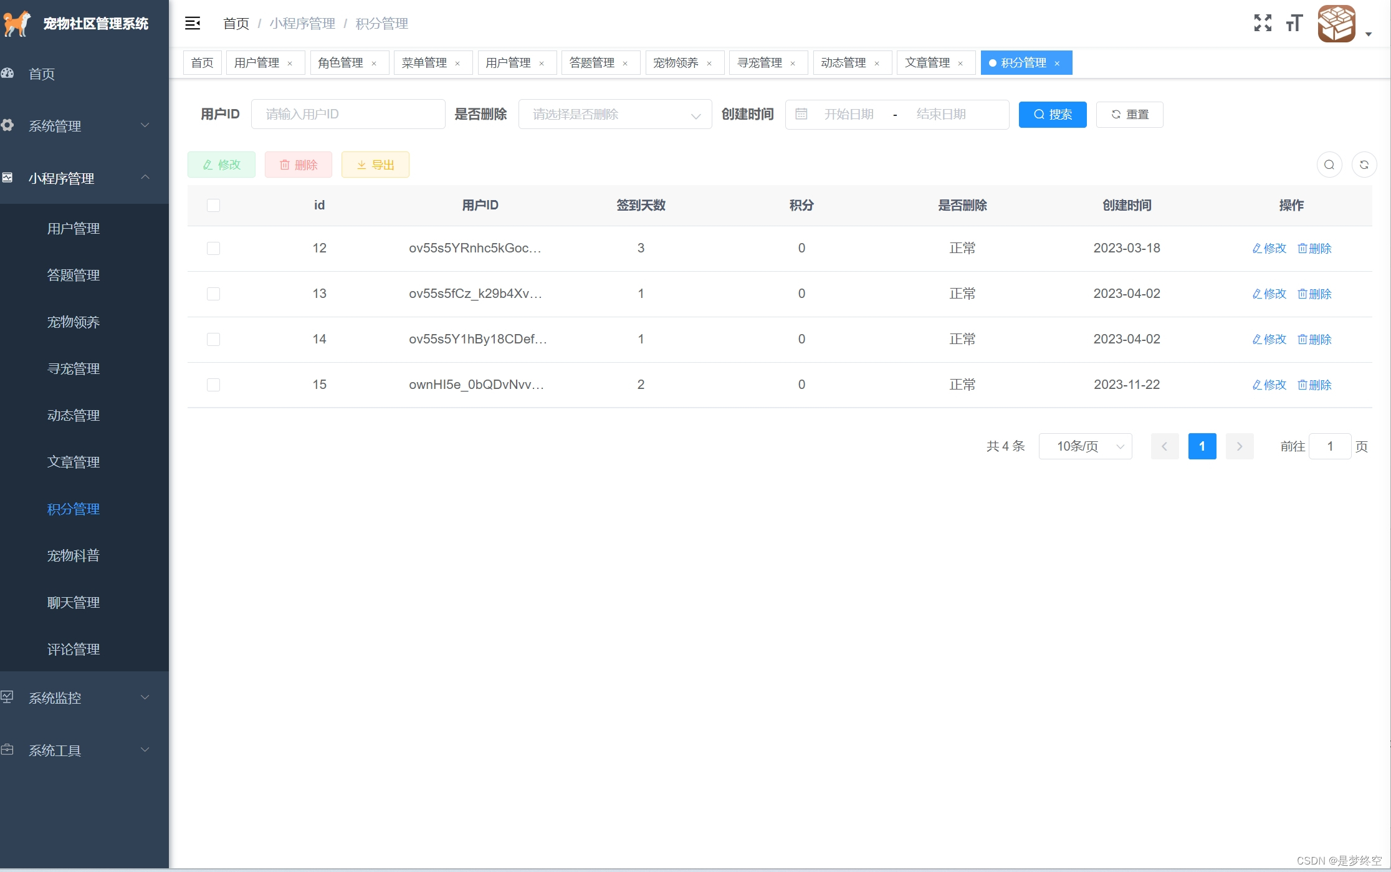The image size is (1391, 872).
Task: Click 修改 for row id 12
Action: click(1269, 248)
